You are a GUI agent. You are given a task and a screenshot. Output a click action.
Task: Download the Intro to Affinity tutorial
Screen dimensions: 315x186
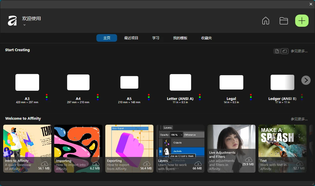tap(45, 164)
